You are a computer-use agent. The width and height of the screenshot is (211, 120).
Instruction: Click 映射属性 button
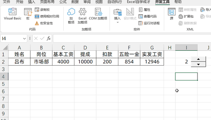point(188,10)
